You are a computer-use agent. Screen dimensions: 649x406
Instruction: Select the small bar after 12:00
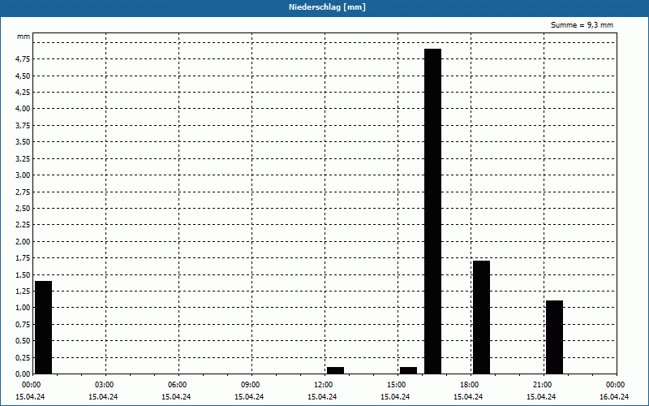pyautogui.click(x=335, y=370)
